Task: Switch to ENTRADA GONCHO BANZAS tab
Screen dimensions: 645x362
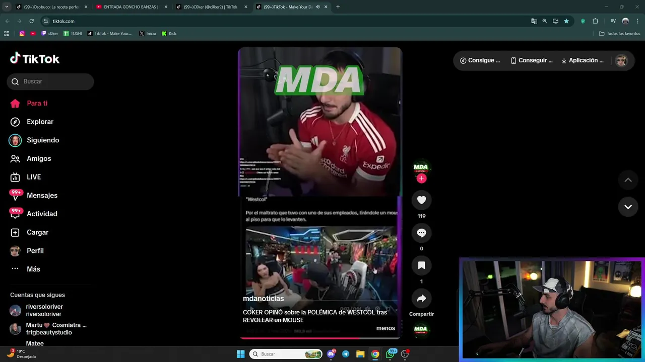Action: pyautogui.click(x=130, y=7)
